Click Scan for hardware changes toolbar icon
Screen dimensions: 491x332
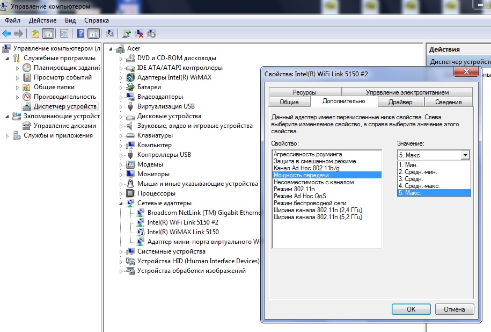click(x=110, y=33)
